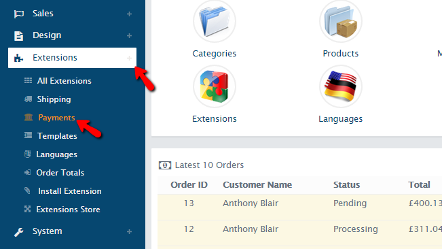The image size is (442, 249).
Task: Click the Latest 10 Orders heading
Action: click(209, 165)
